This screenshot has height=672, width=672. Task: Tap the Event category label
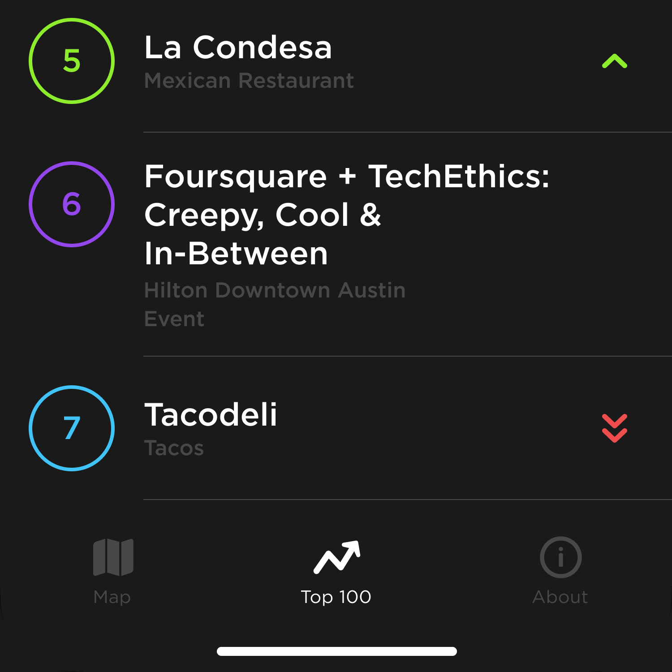coord(174,319)
